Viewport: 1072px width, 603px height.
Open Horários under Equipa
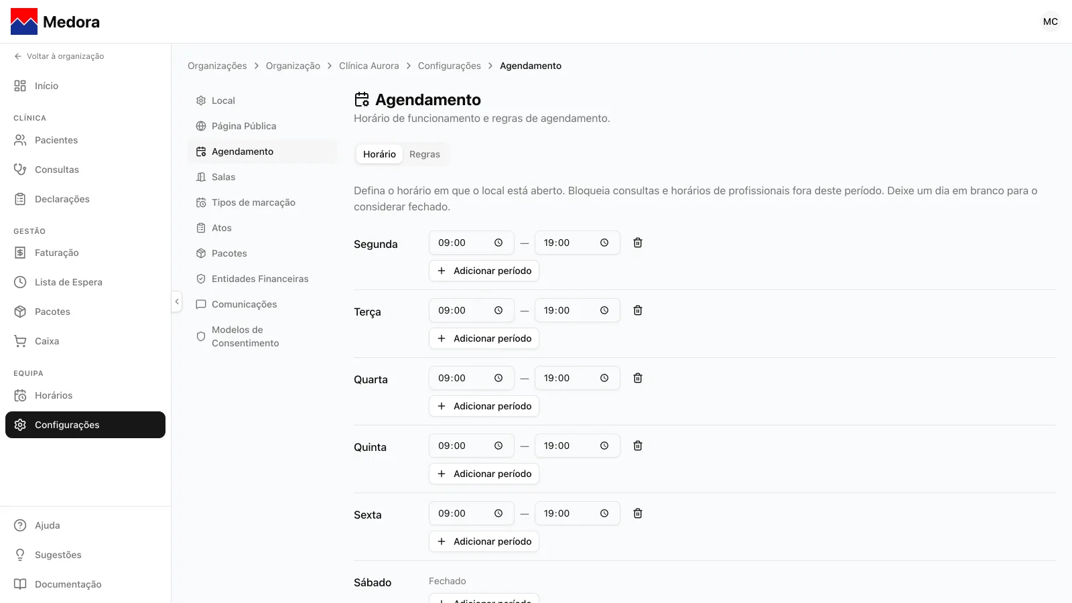point(85,395)
